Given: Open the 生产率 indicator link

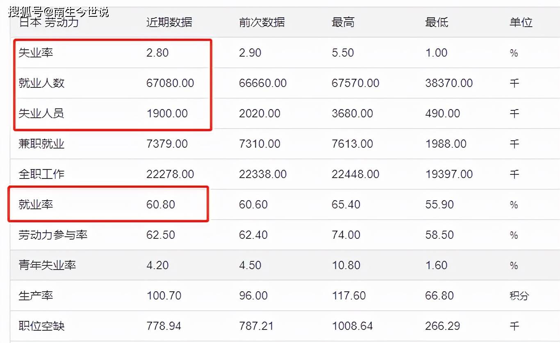Looking at the screenshot, I should (36, 296).
